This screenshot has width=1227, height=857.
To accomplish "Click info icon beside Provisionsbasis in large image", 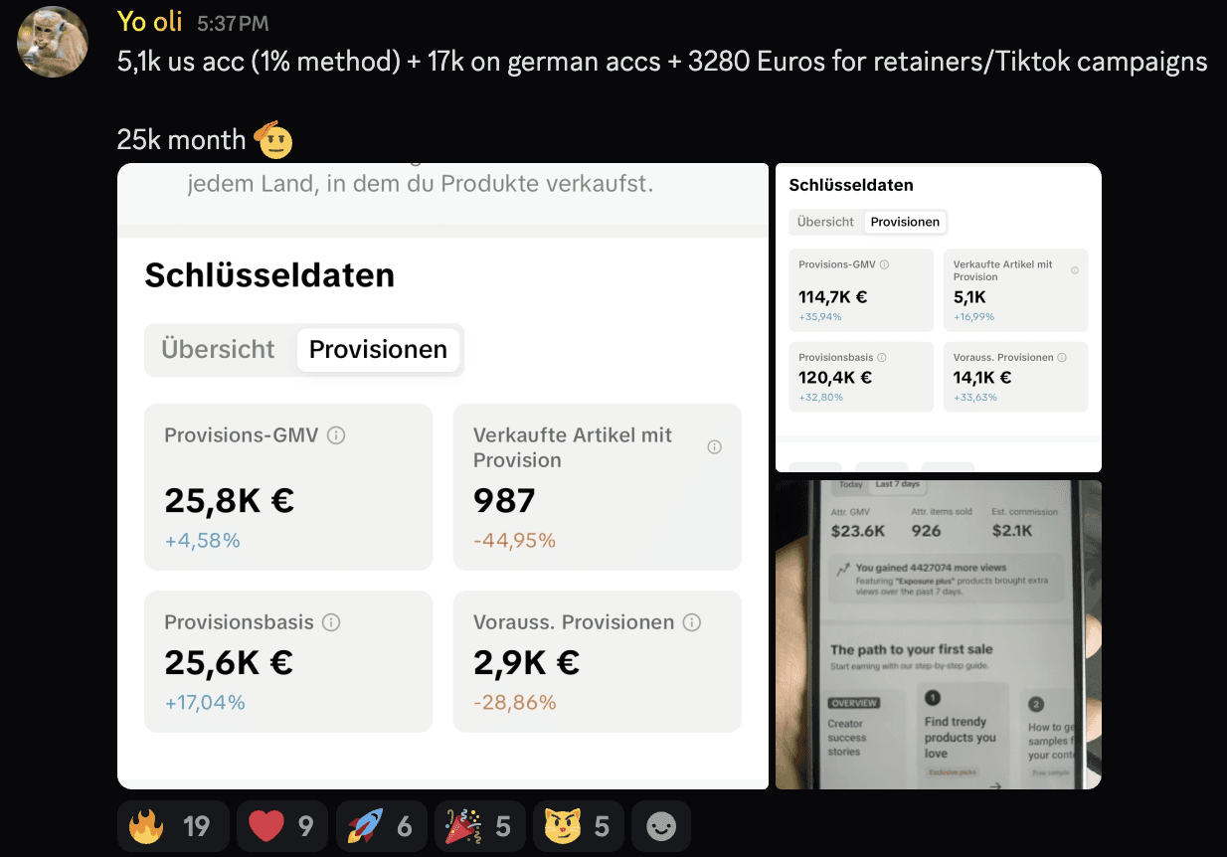I will (331, 622).
